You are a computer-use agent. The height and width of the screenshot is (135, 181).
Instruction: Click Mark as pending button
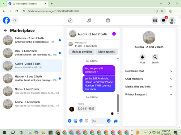[x=81, y=52]
